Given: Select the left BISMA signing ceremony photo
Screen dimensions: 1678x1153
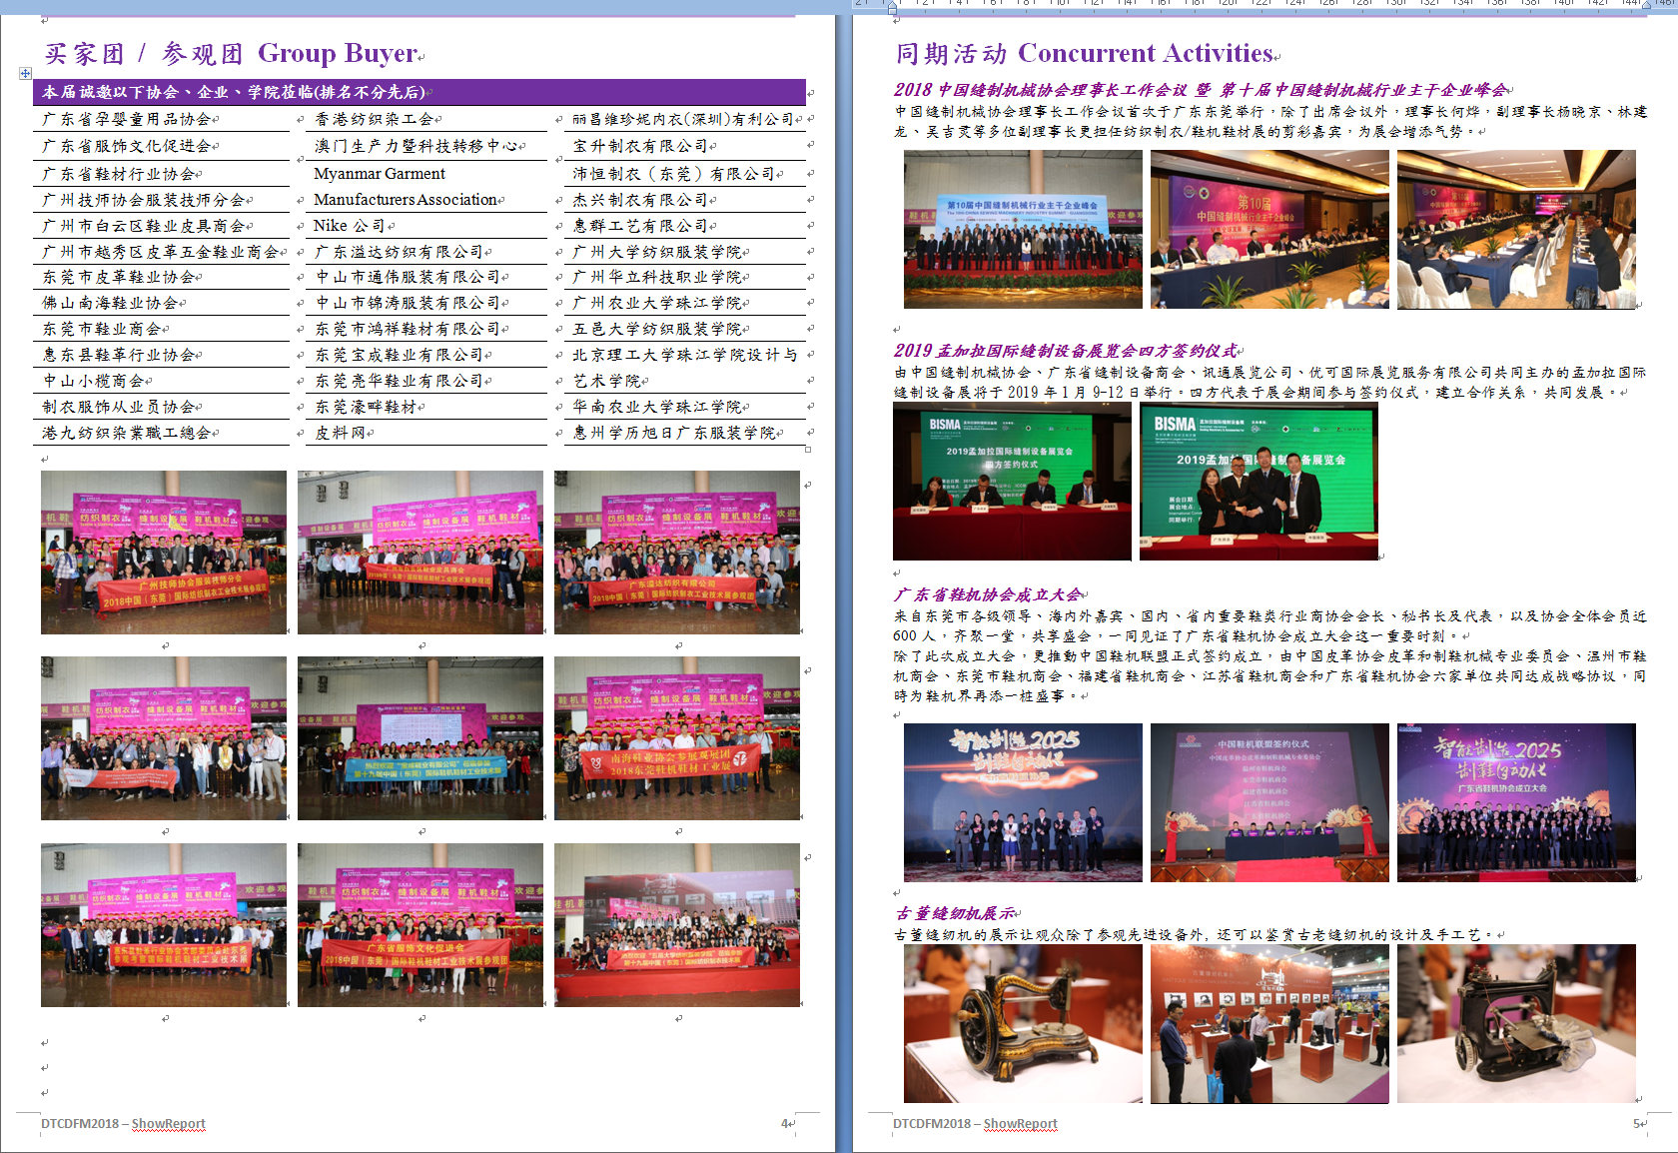Looking at the screenshot, I should 1012,481.
